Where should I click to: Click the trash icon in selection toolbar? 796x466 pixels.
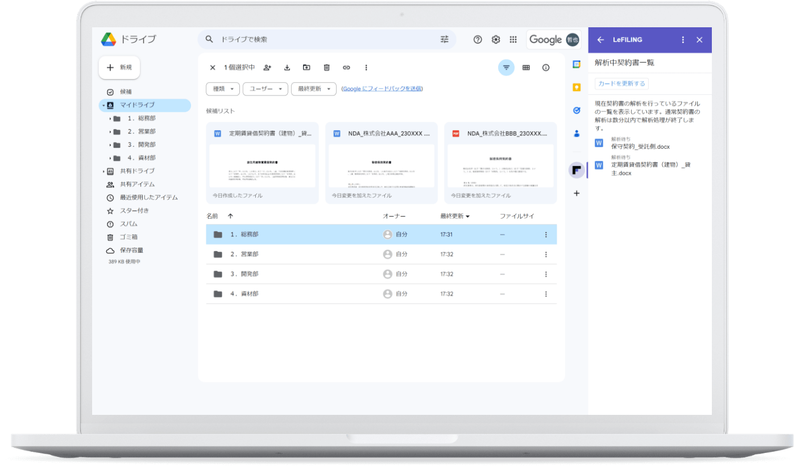[x=326, y=68]
